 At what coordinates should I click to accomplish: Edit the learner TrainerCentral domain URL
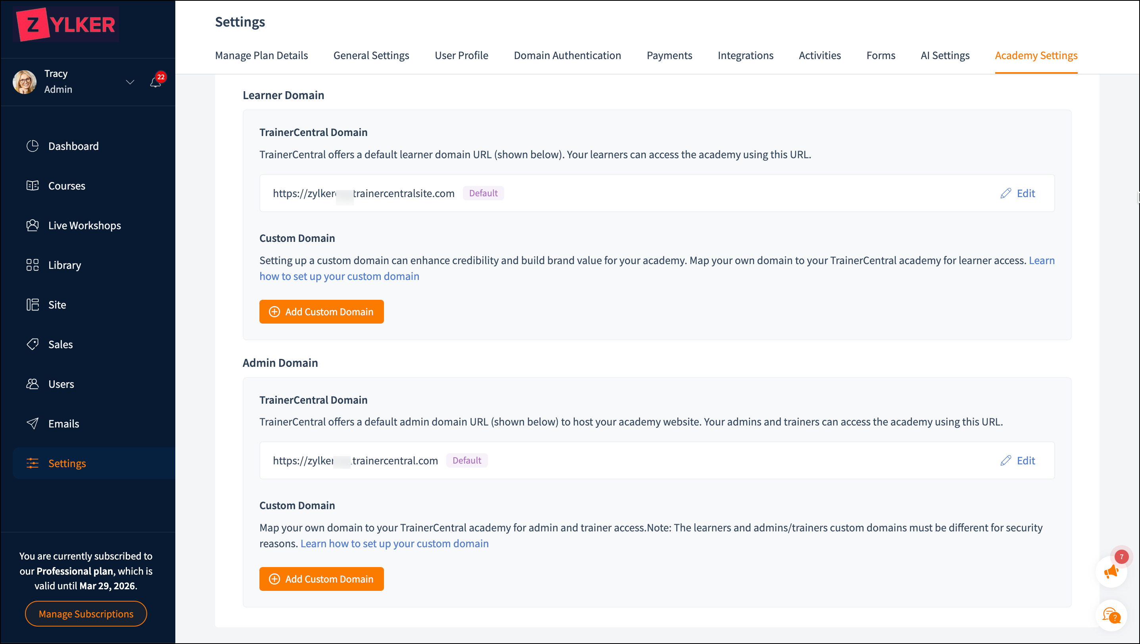(x=1017, y=193)
